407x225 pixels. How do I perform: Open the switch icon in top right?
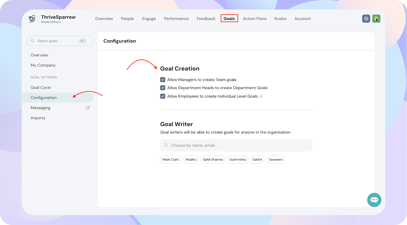366,19
